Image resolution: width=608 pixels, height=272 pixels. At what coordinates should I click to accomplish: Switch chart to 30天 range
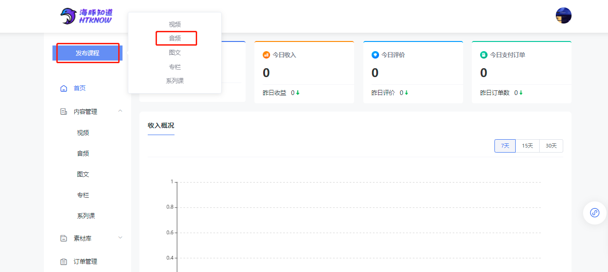[x=551, y=146]
